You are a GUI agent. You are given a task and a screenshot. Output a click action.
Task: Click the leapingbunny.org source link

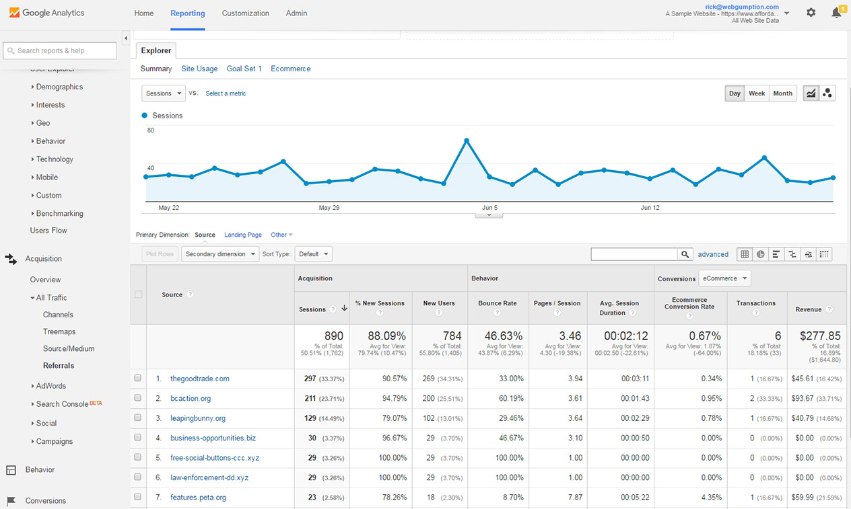pos(198,418)
